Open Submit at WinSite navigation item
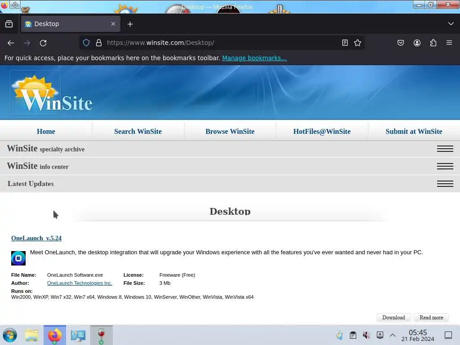 [414, 132]
